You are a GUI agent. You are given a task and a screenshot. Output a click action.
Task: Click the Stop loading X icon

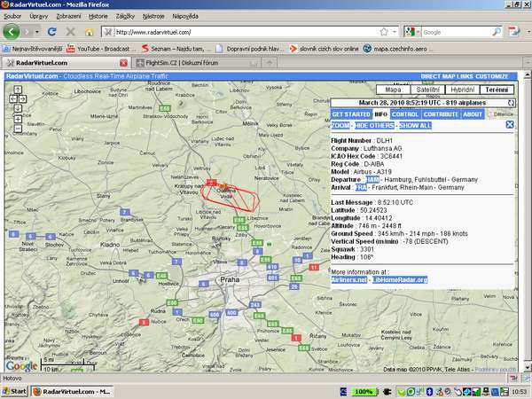coord(71,32)
